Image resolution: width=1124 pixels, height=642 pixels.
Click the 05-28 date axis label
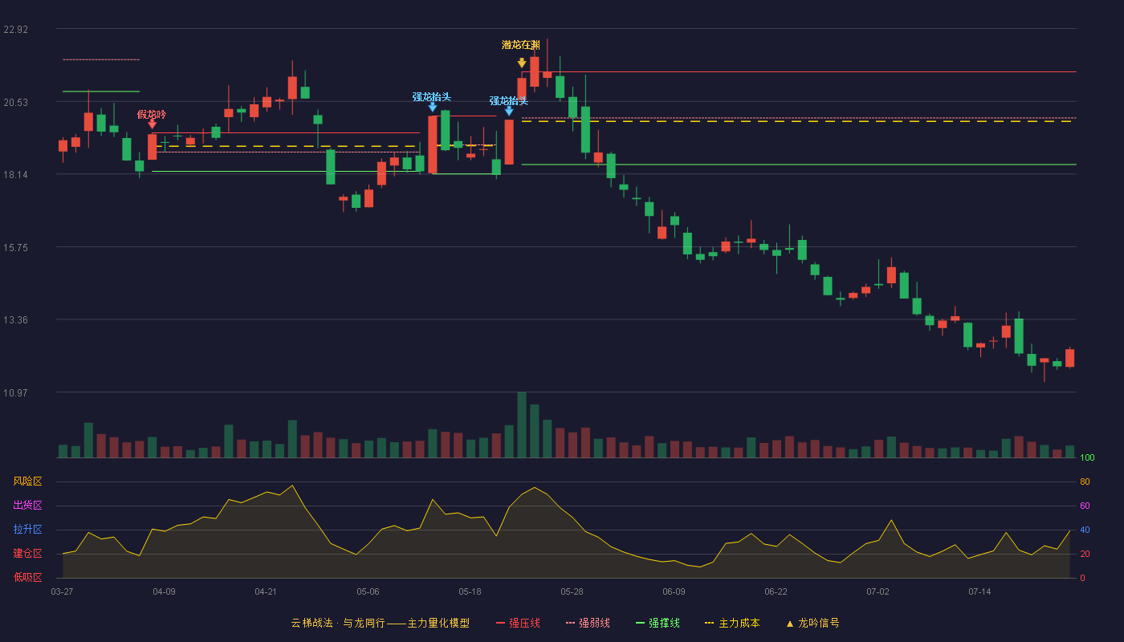(x=572, y=591)
